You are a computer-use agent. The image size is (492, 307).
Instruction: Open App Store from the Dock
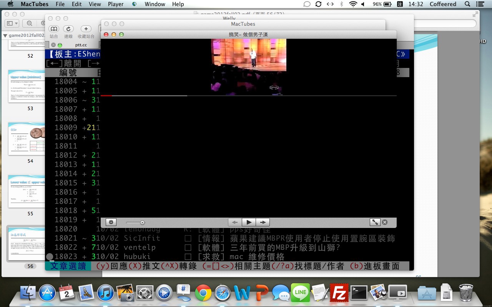click(x=48, y=293)
